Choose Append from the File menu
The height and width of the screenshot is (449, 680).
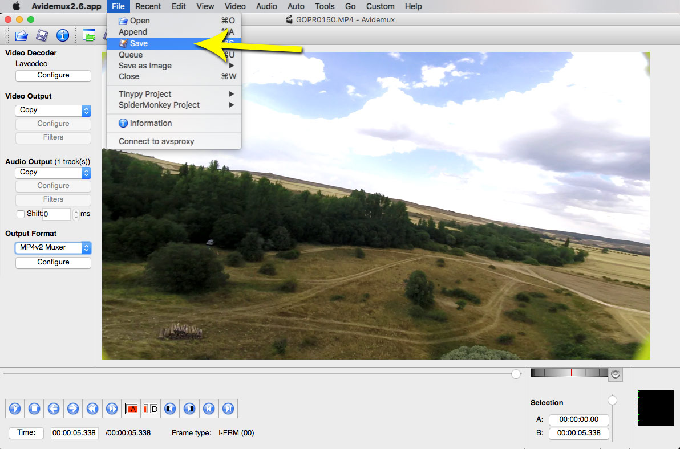174,31
